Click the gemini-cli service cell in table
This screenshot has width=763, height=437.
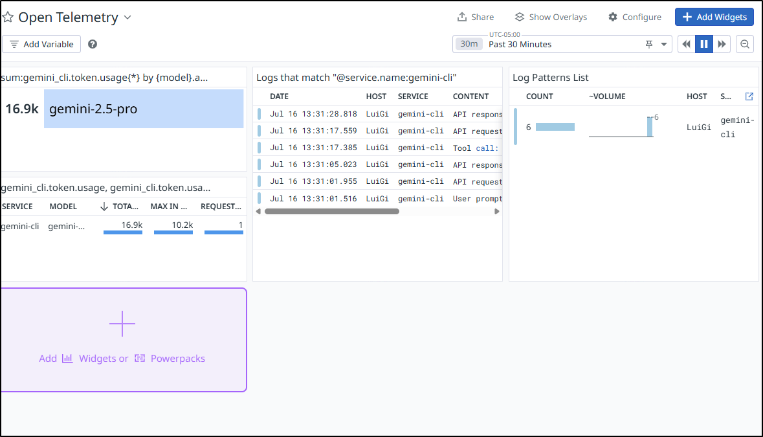(20, 226)
